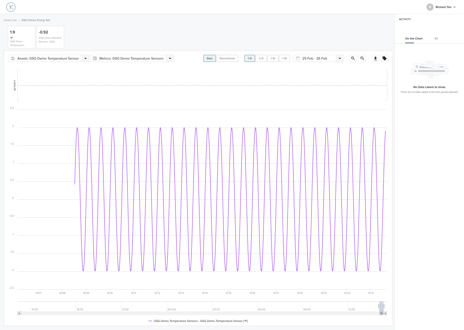
Task: Click the zoom out icon
Action: coord(353,58)
